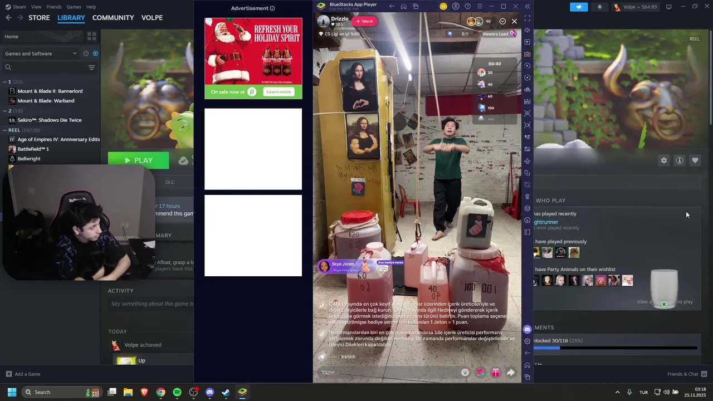
Task: Open Friends & Chat in Steam
Action: click(x=687, y=374)
